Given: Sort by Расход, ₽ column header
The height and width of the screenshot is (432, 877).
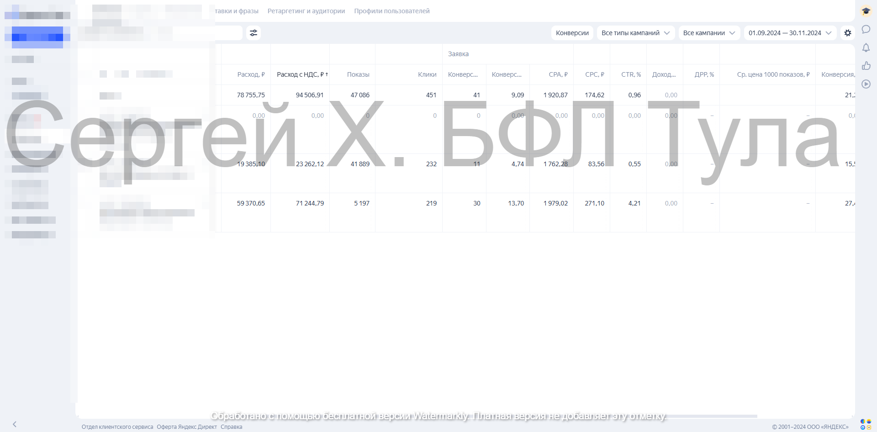Looking at the screenshot, I should (x=251, y=74).
